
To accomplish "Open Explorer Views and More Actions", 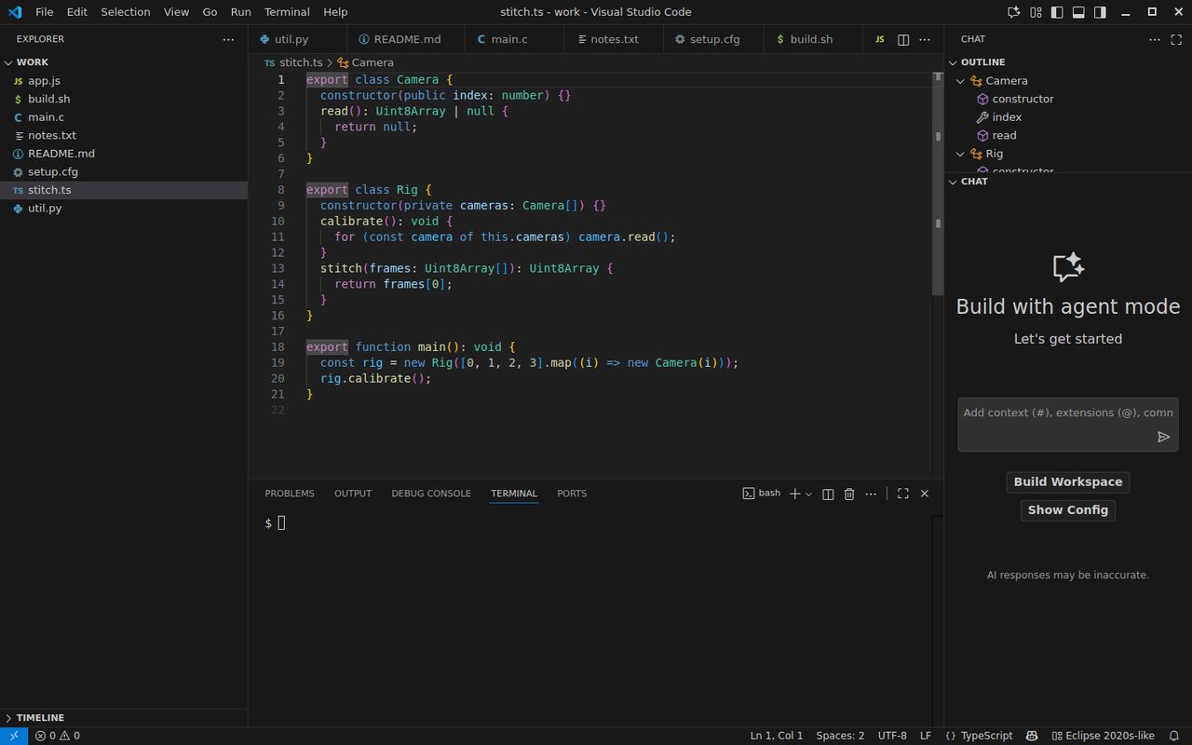I will [x=228, y=40].
